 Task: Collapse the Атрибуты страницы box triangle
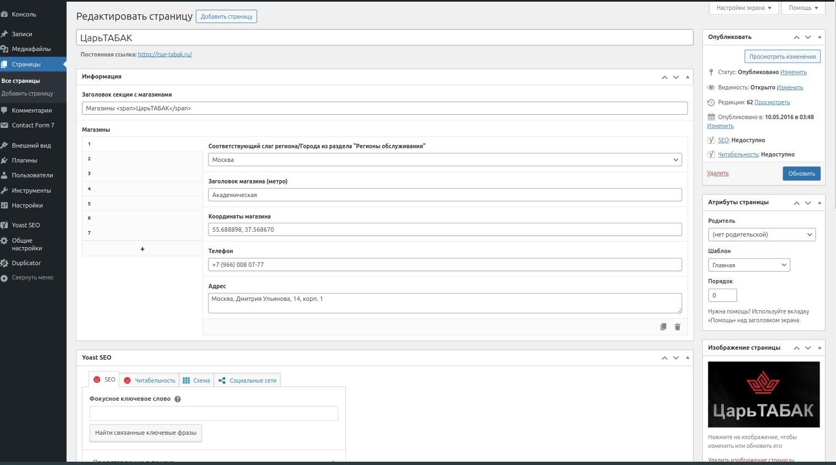point(820,203)
